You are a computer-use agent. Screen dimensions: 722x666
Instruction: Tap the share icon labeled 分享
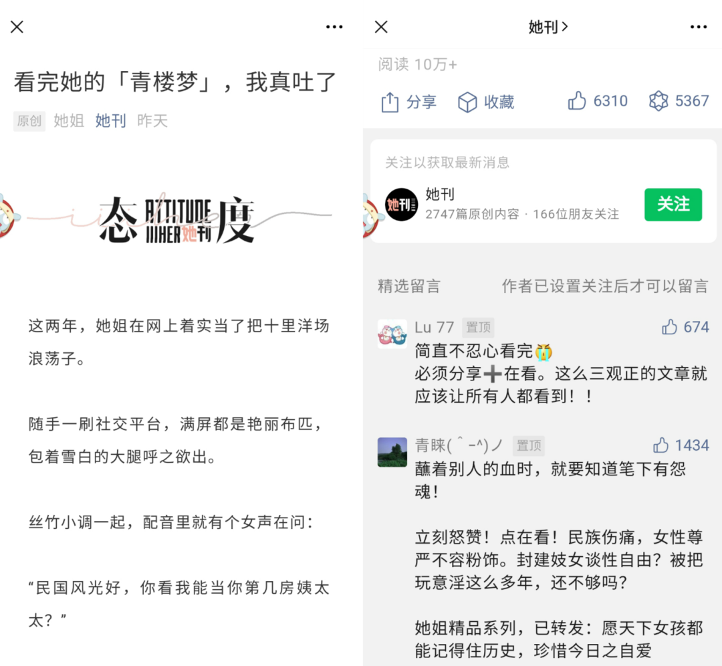390,102
